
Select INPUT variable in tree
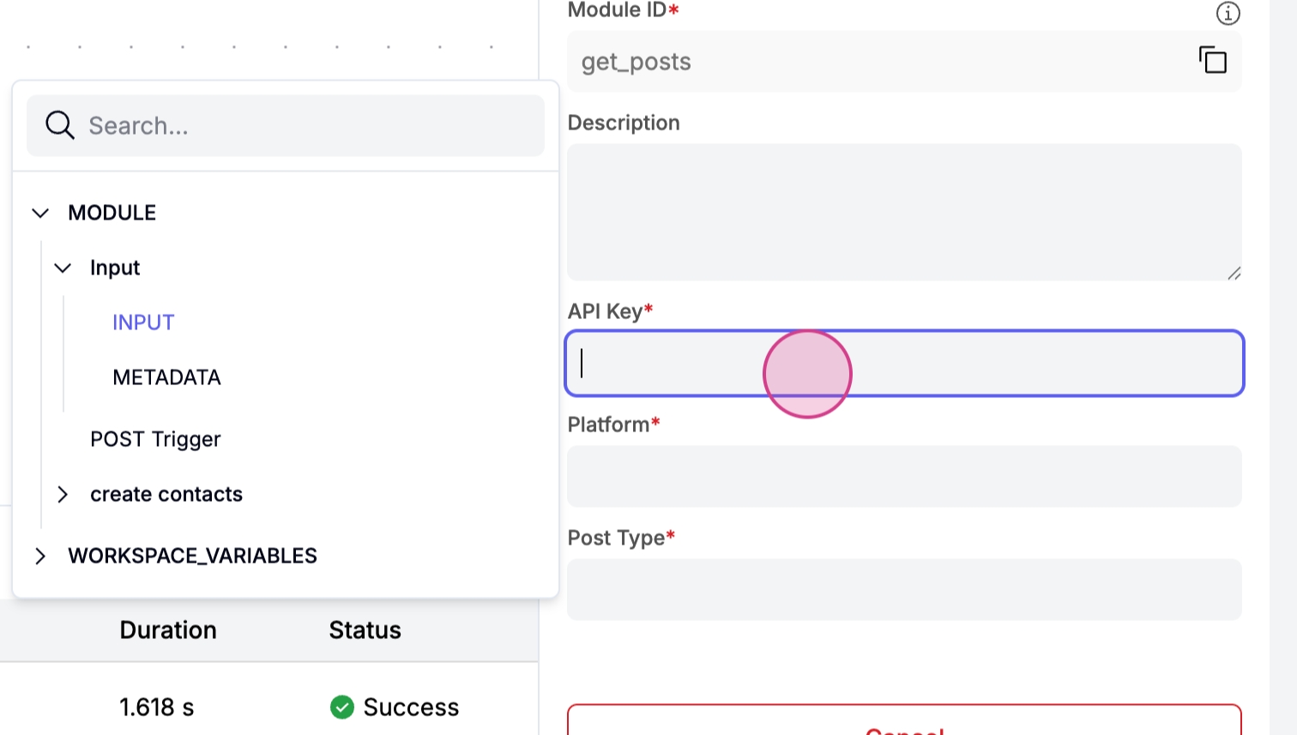[x=143, y=322]
